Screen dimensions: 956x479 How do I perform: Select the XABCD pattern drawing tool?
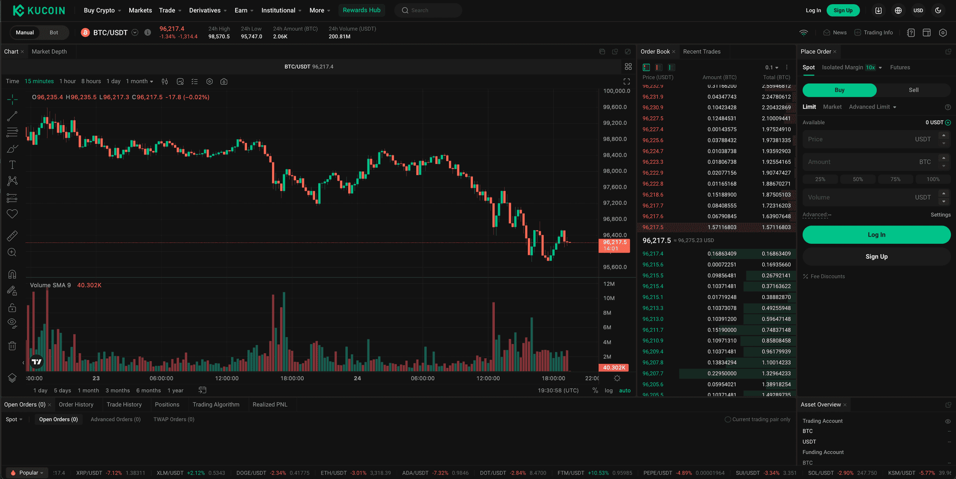coord(12,181)
